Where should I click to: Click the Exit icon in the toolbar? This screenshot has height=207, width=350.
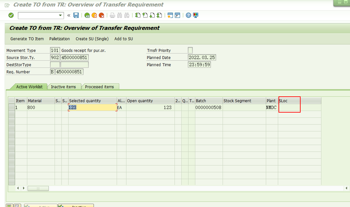94,15
